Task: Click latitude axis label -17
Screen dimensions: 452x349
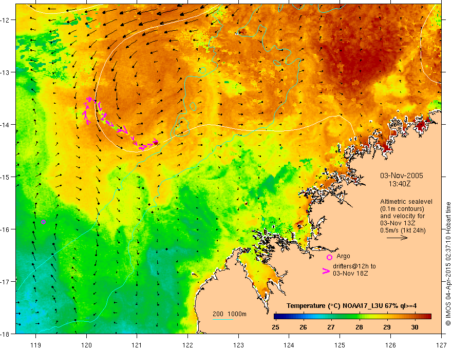Action: click(x=6, y=281)
